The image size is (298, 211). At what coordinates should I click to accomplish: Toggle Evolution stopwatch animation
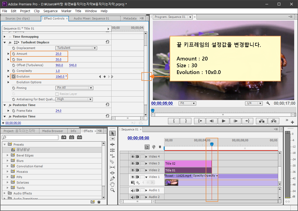point(14,76)
